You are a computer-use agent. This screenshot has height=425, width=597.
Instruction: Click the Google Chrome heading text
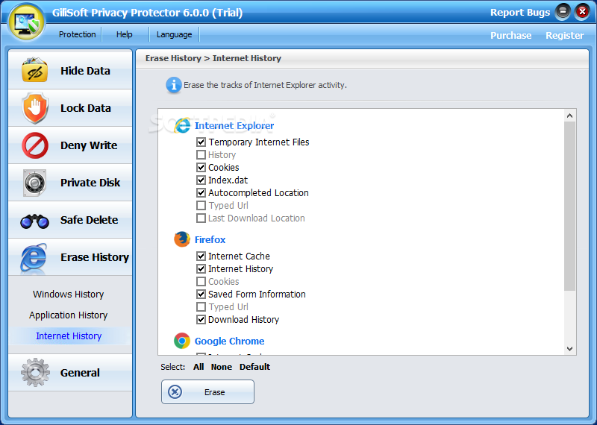coord(230,341)
